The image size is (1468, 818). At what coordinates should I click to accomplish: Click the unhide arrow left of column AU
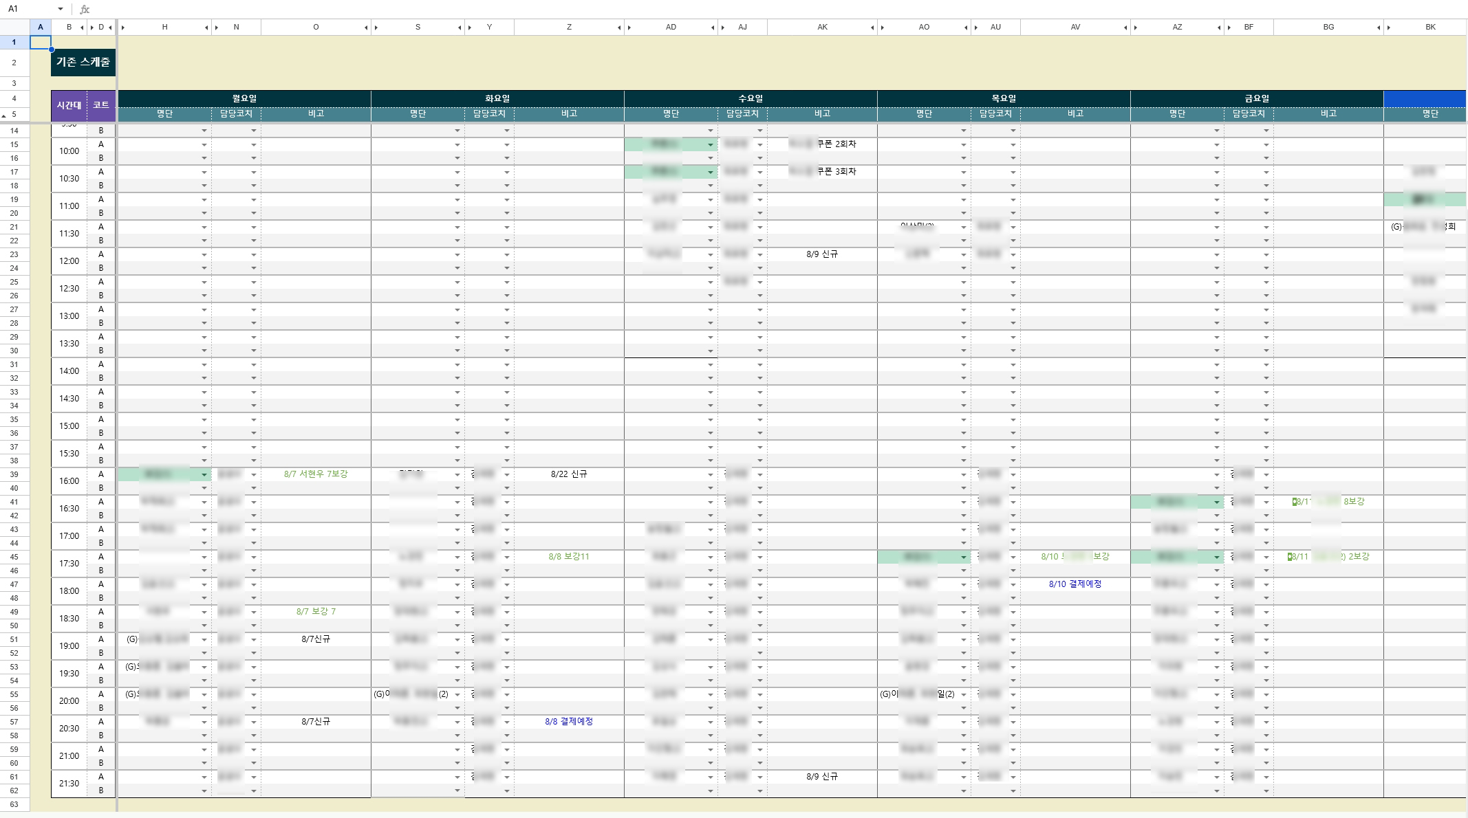click(976, 27)
